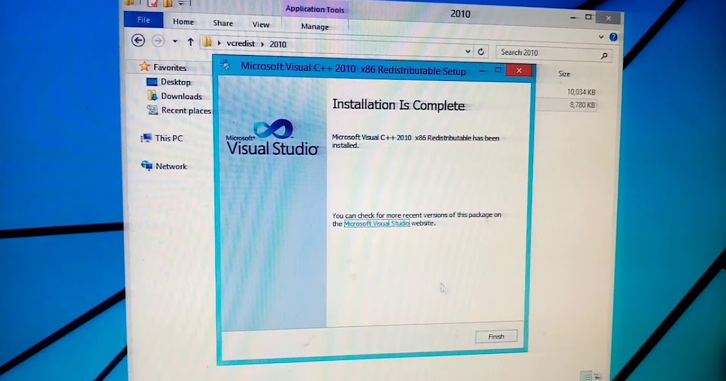Click the Application Tools contextual tab header

tap(315, 9)
